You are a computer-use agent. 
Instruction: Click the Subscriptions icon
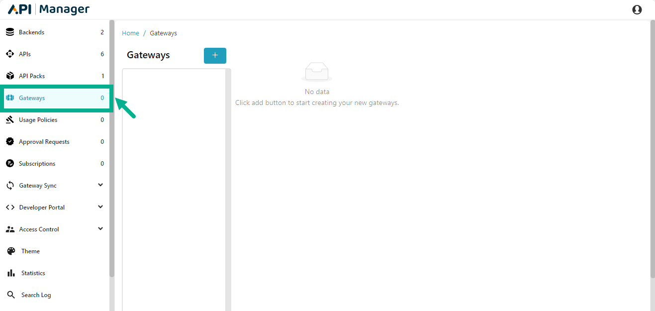tap(10, 164)
